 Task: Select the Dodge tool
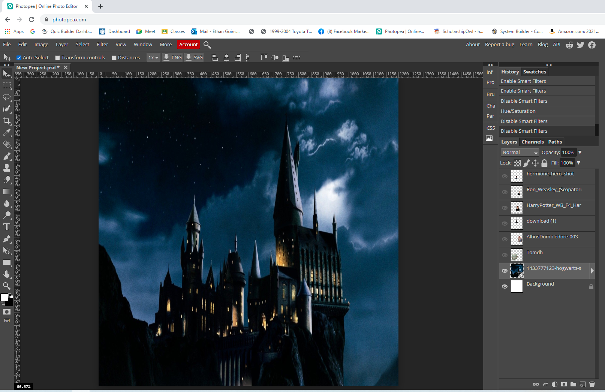tap(7, 215)
